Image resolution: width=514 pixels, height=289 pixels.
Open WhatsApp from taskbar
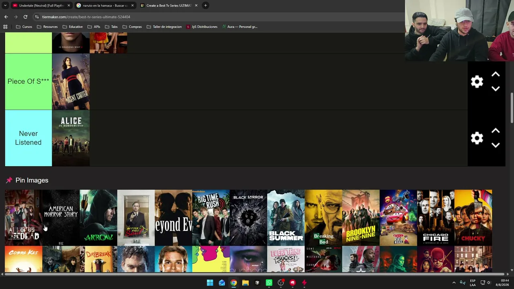[269, 283]
